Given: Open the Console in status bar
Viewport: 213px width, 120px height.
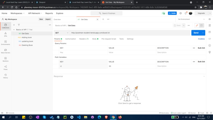Looking at the screenshot, I should click(x=10, y=113).
